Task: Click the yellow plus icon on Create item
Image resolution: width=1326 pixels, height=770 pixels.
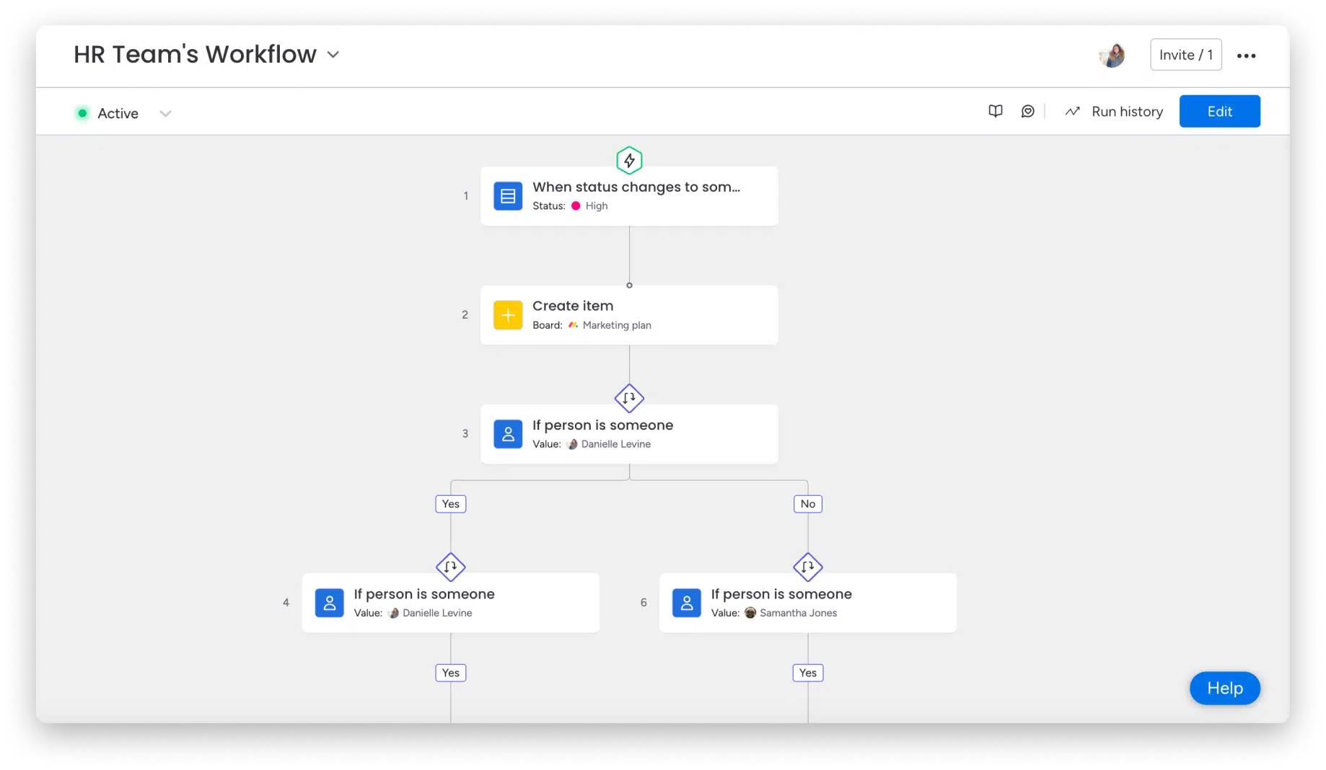Action: [x=508, y=314]
